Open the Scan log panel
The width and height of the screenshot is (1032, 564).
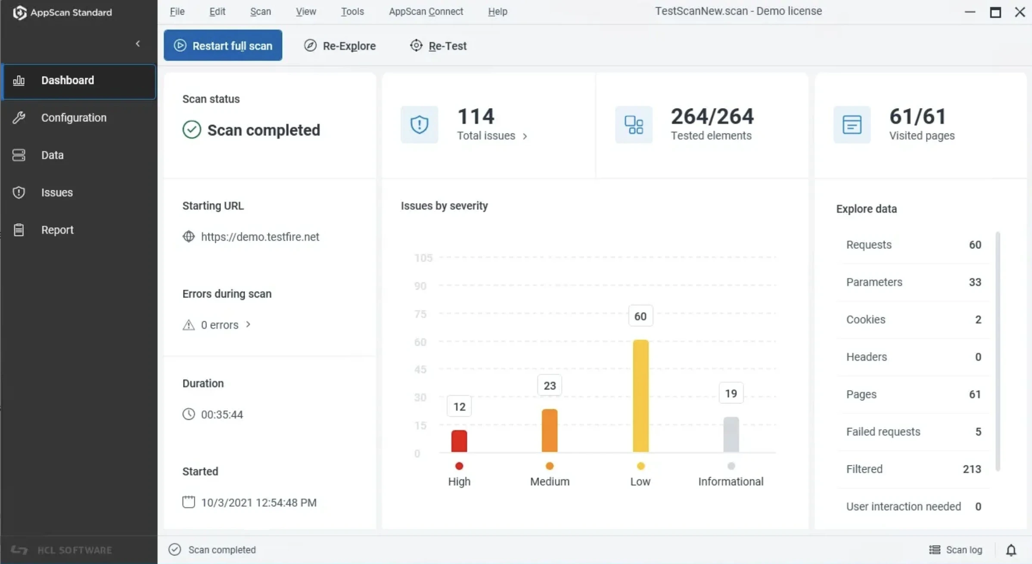(956, 550)
